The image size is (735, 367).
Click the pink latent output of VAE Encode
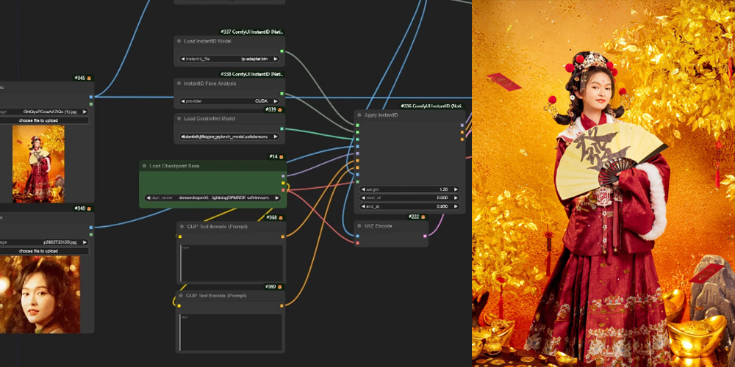pyautogui.click(x=425, y=236)
